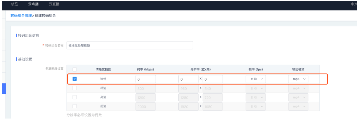Click the 多清晰度设置 label
358x123 pixels.
54,69
